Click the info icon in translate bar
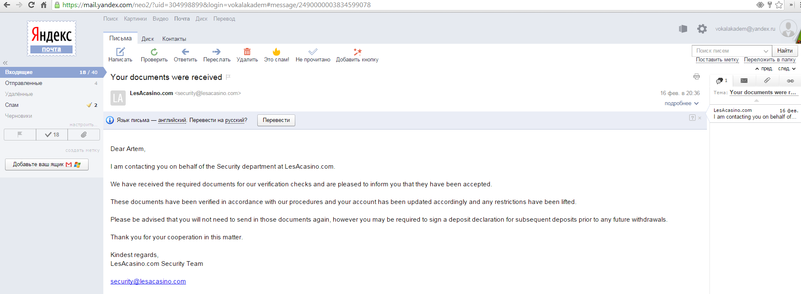 pos(110,120)
